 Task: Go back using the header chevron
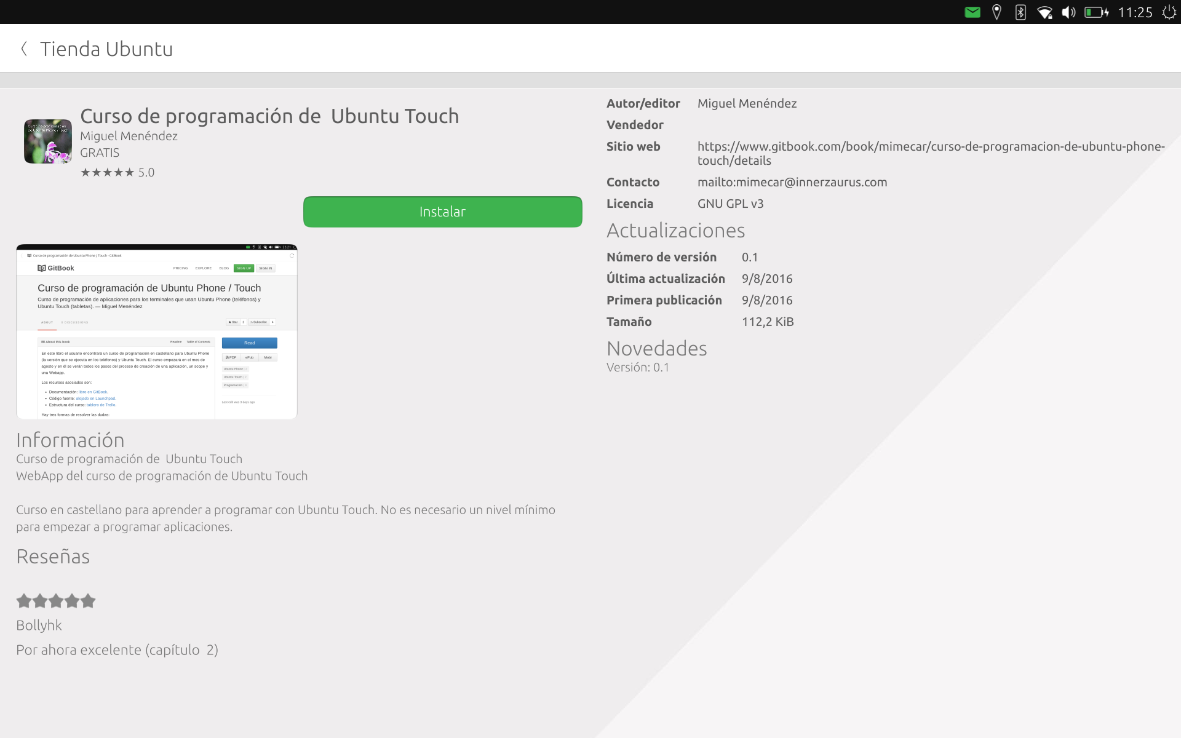(x=24, y=49)
